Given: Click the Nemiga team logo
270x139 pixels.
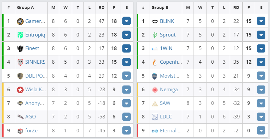Looking at the screenshot, I should pyautogui.click(x=155, y=89).
